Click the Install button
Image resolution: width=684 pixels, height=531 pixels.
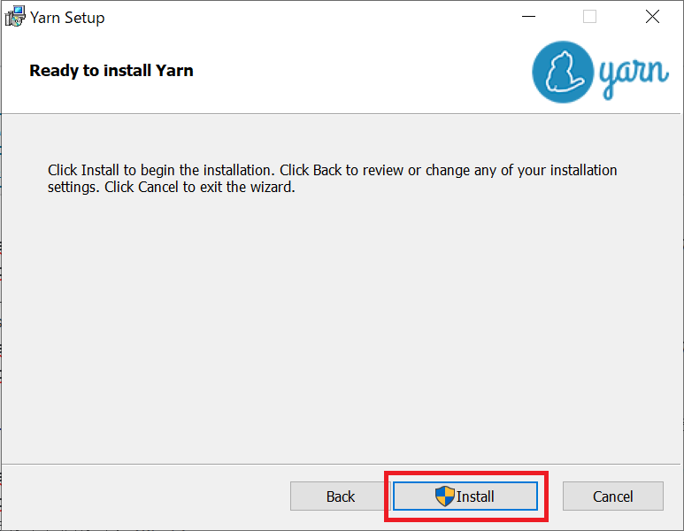(x=465, y=496)
